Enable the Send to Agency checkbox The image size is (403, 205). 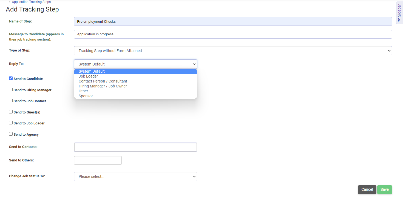(x=11, y=134)
